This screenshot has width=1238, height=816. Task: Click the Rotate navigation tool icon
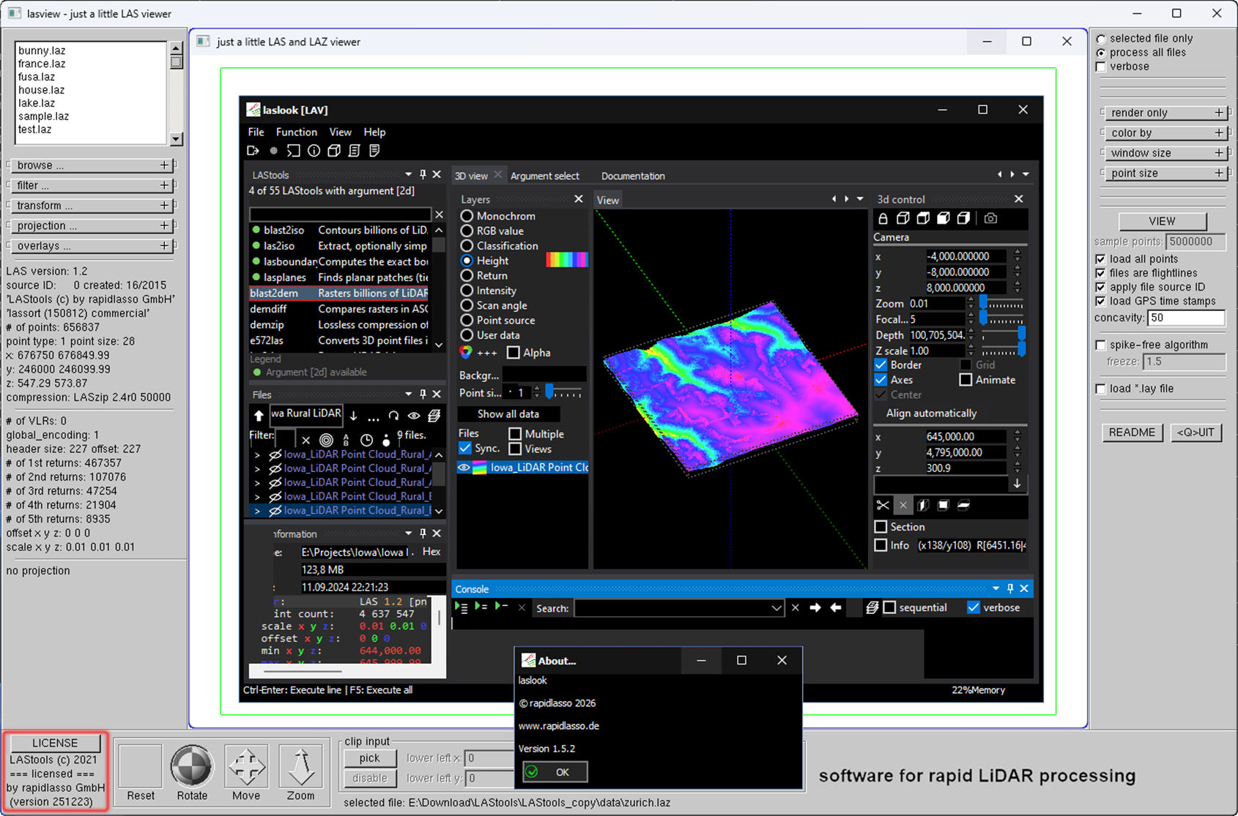[x=191, y=767]
